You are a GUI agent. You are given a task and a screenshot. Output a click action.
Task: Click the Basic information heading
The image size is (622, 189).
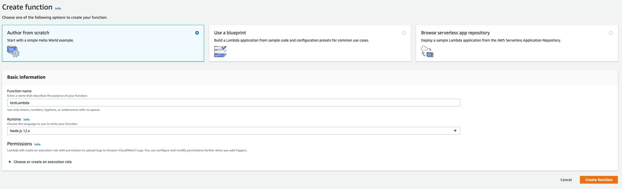pyautogui.click(x=26, y=77)
